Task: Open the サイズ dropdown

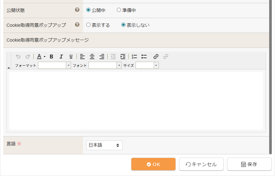Action: click(147, 66)
